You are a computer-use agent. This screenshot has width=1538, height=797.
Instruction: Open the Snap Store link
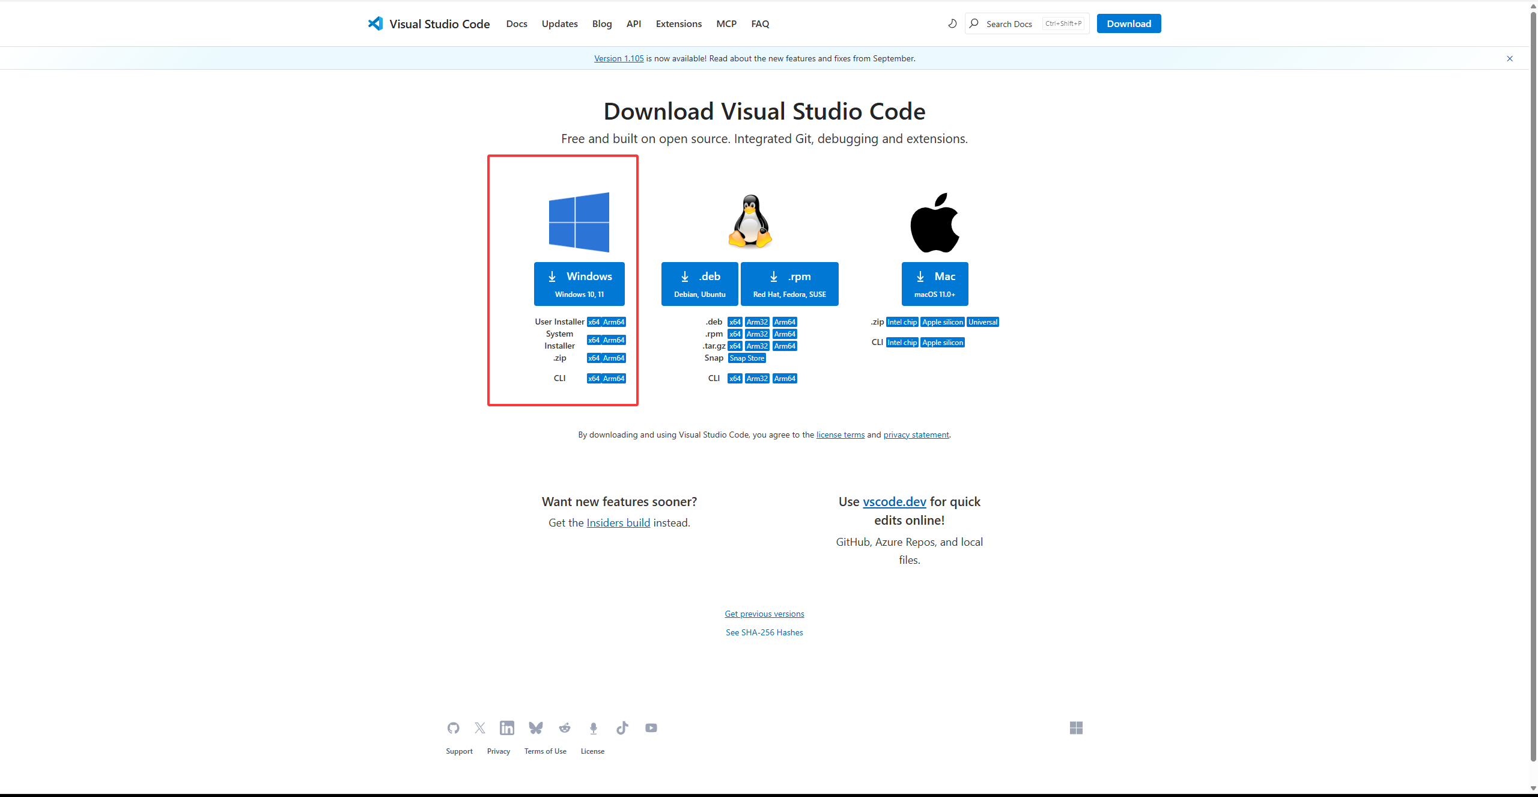pyautogui.click(x=746, y=358)
